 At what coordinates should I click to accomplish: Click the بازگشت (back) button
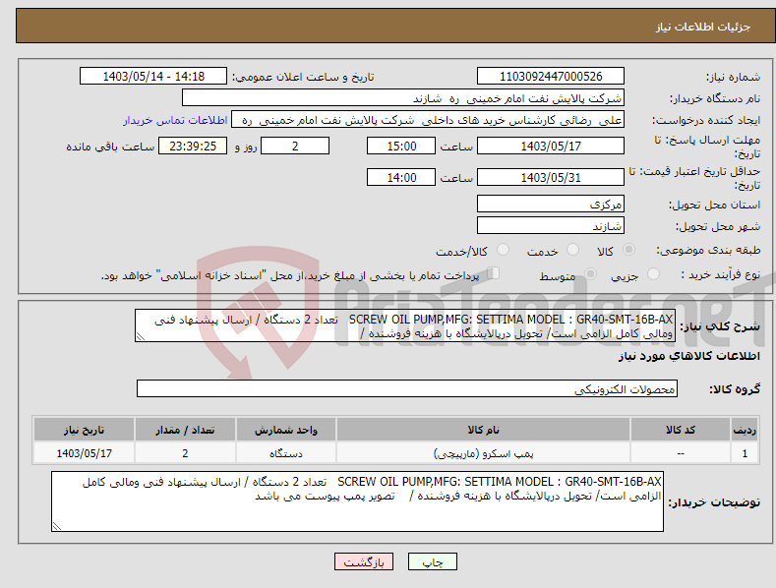(364, 562)
